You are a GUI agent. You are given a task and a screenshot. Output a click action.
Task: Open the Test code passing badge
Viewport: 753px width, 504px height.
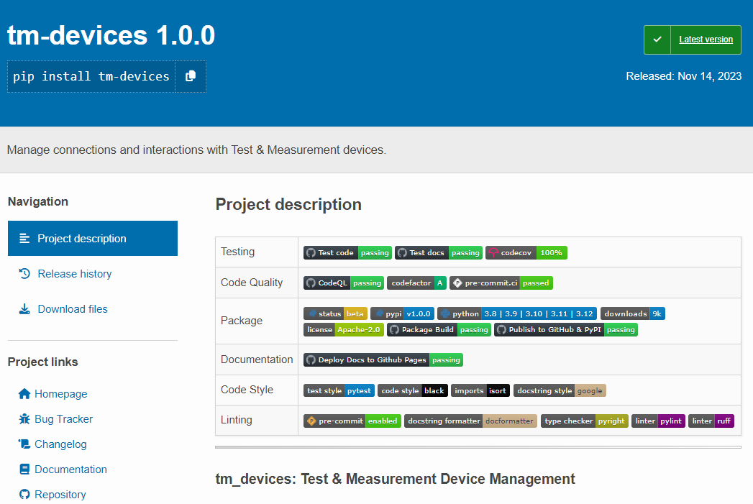[347, 253]
